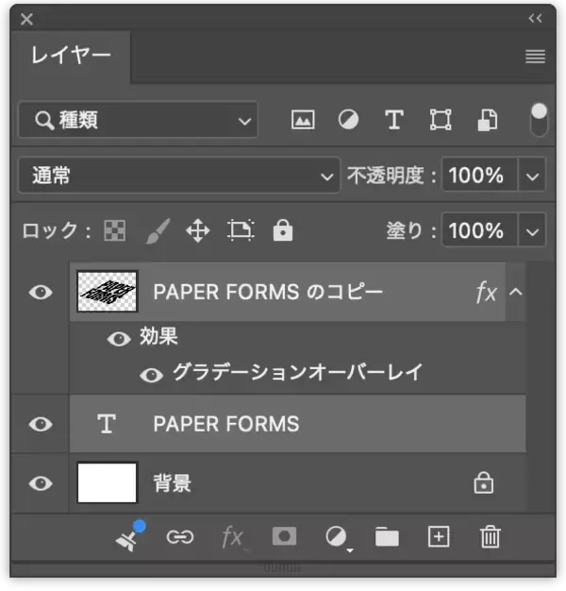Select the レイヤー tab

[71, 57]
